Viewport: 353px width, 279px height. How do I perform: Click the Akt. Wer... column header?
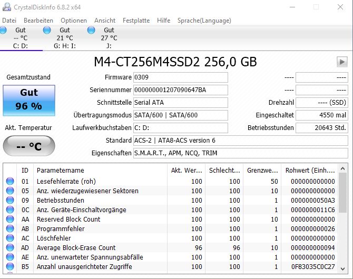pos(186,171)
